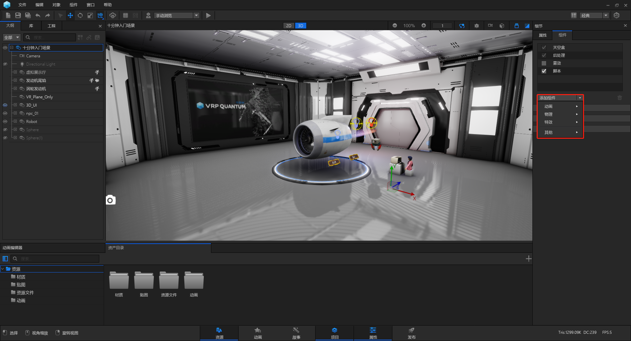Click the camera view icon above viewport
Viewport: 631px width, 341px height.
[490, 25]
